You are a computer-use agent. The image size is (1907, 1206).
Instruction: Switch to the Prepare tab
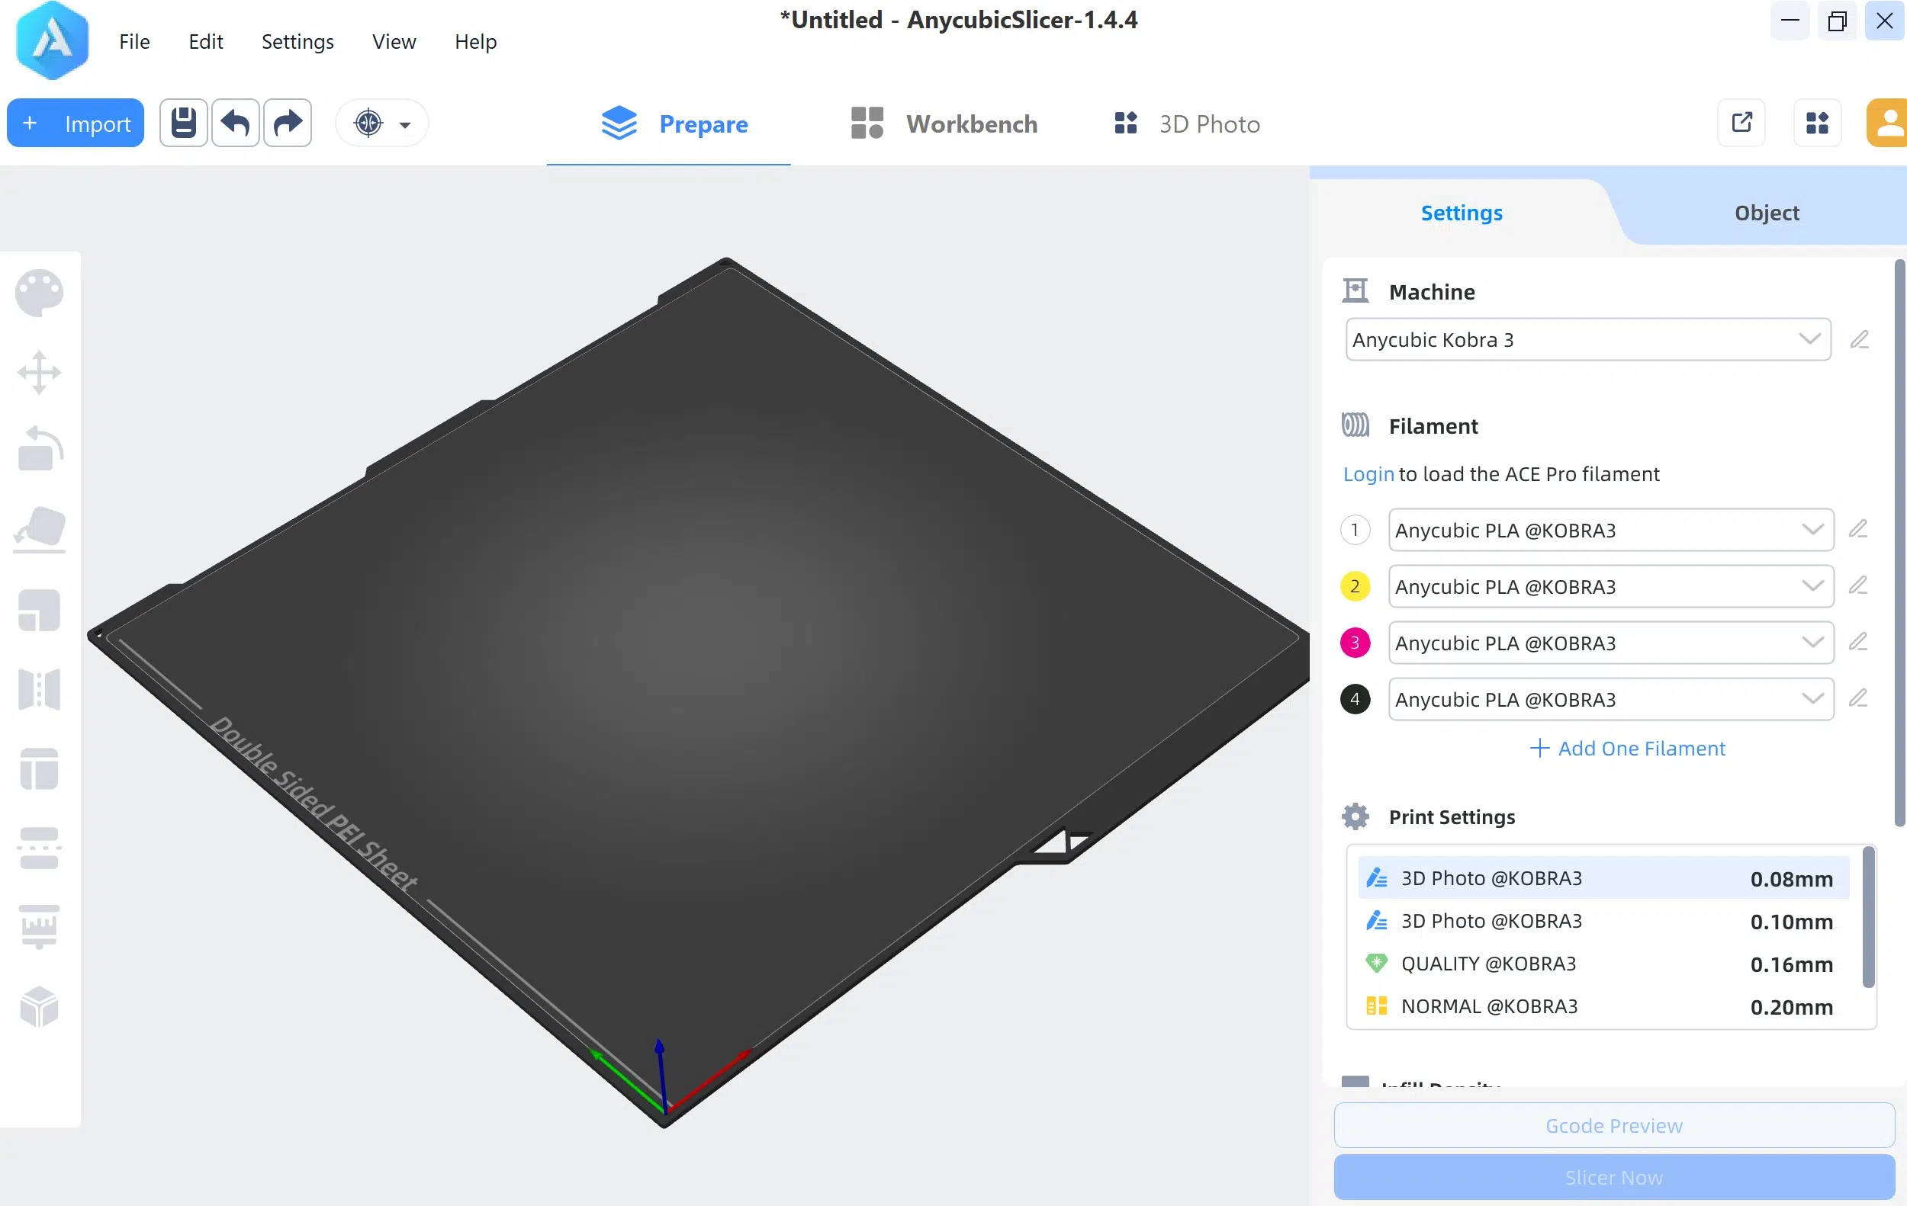668,123
